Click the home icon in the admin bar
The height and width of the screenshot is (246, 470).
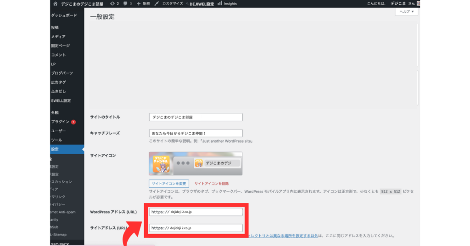pyautogui.click(x=56, y=4)
